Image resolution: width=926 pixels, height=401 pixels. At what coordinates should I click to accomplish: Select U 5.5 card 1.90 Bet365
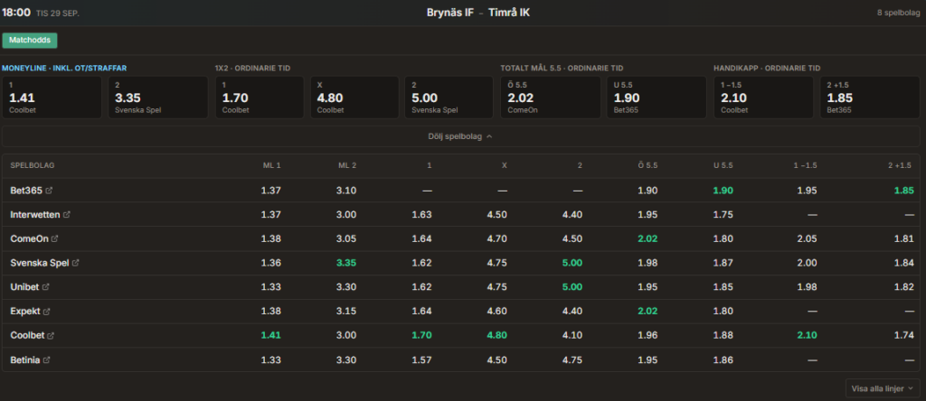pyautogui.click(x=657, y=98)
